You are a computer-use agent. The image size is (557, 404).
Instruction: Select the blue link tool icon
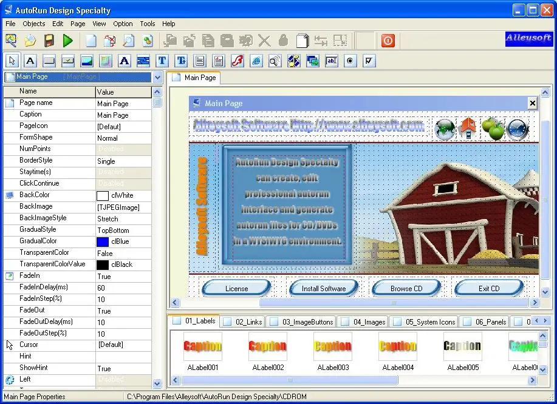click(x=143, y=61)
